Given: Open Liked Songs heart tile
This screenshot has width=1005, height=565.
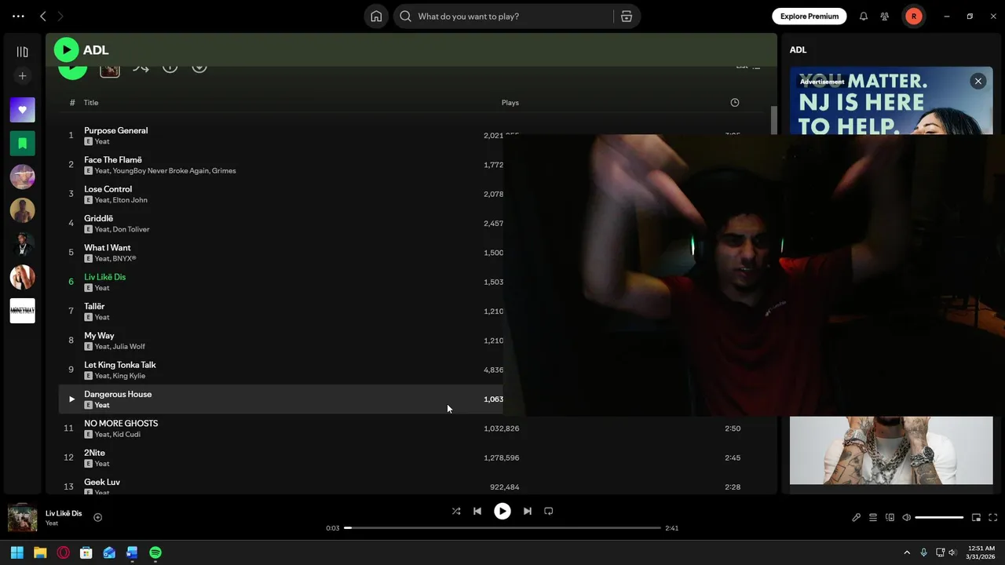Looking at the screenshot, I should pos(22,110).
